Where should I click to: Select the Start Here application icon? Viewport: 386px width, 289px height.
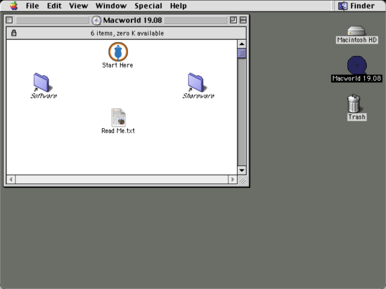(x=118, y=52)
